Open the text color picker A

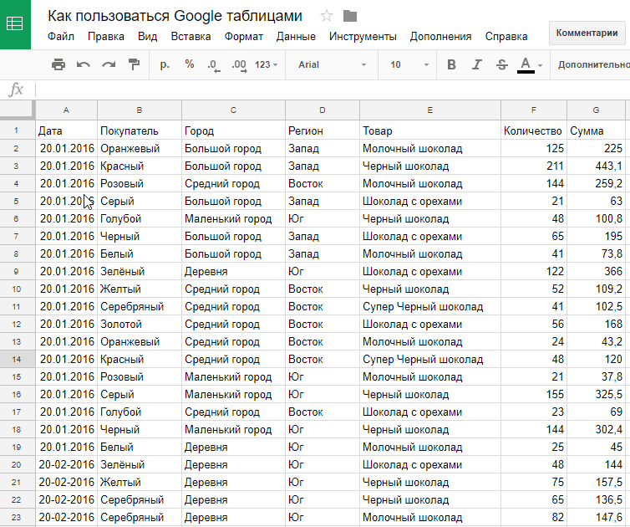point(526,64)
